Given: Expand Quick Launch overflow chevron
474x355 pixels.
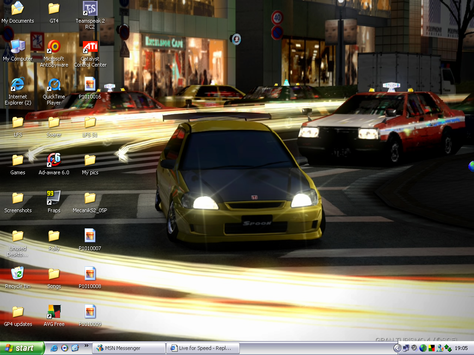Looking at the screenshot, I should 87,346.
